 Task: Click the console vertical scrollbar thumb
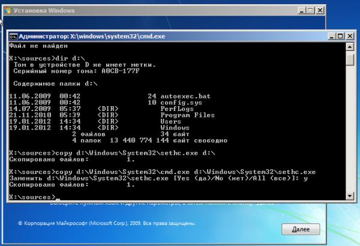(x=349, y=59)
